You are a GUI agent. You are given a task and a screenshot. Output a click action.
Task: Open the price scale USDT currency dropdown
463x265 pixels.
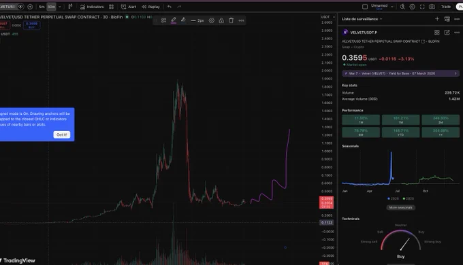(x=328, y=17)
